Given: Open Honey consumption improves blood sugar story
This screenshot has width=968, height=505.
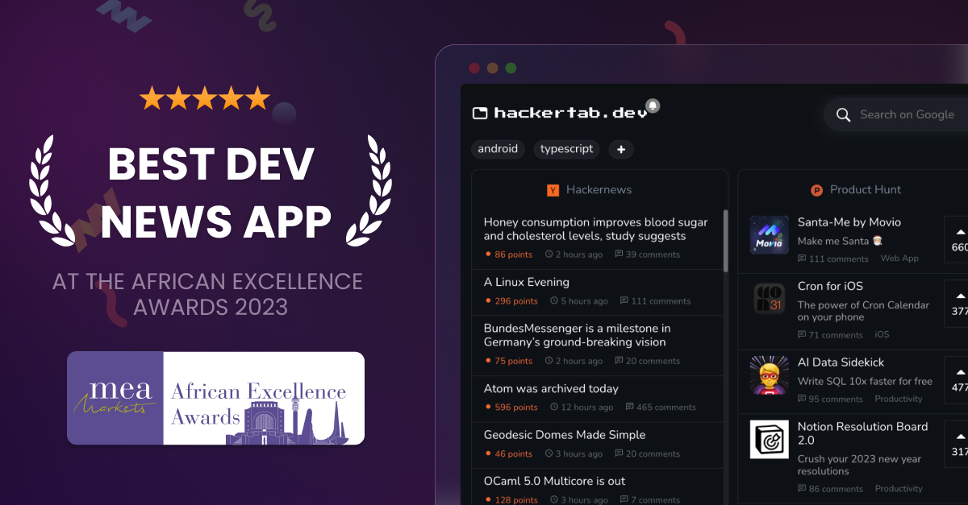Looking at the screenshot, I should point(596,229).
